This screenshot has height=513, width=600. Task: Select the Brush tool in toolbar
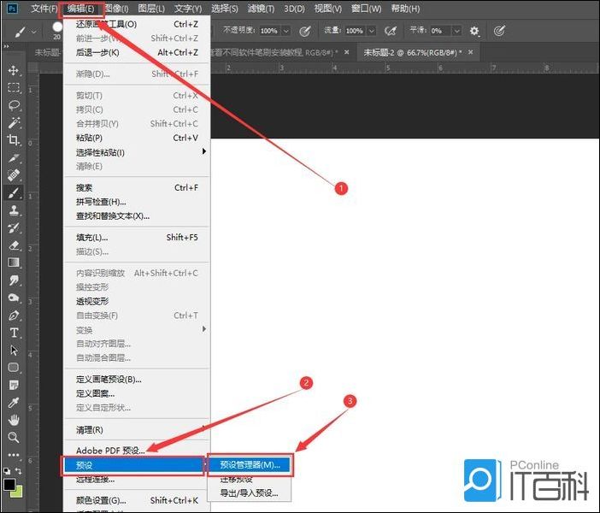(14, 193)
